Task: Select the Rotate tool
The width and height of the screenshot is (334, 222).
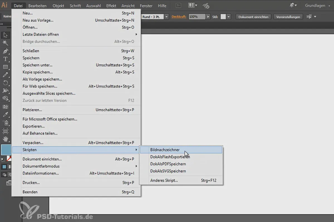Action: (x=5, y=83)
